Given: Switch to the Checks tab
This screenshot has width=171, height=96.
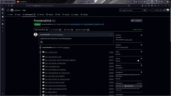Looking at the screenshot, I should (x=69, y=30).
